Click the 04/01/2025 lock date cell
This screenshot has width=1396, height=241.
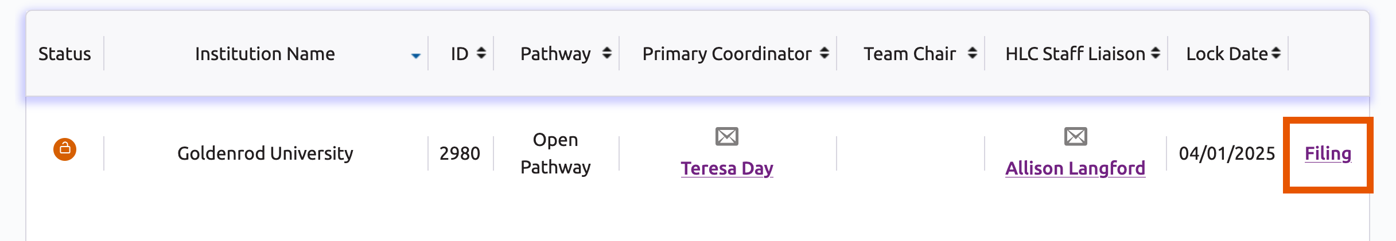(1227, 153)
